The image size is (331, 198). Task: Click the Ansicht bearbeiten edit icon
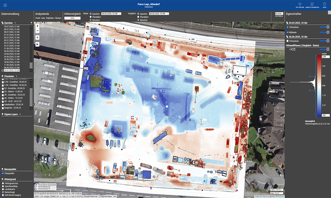[x=312, y=5]
